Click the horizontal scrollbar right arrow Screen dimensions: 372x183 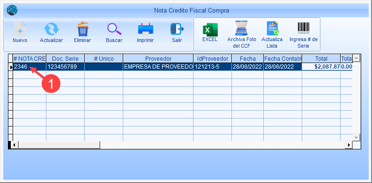point(349,145)
